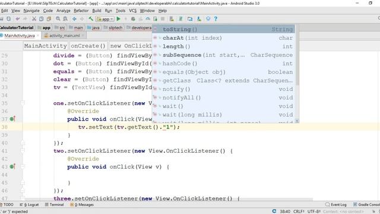380x214 pixels.
Task: Click the blue diamond toolbar icon
Action: 208,18
